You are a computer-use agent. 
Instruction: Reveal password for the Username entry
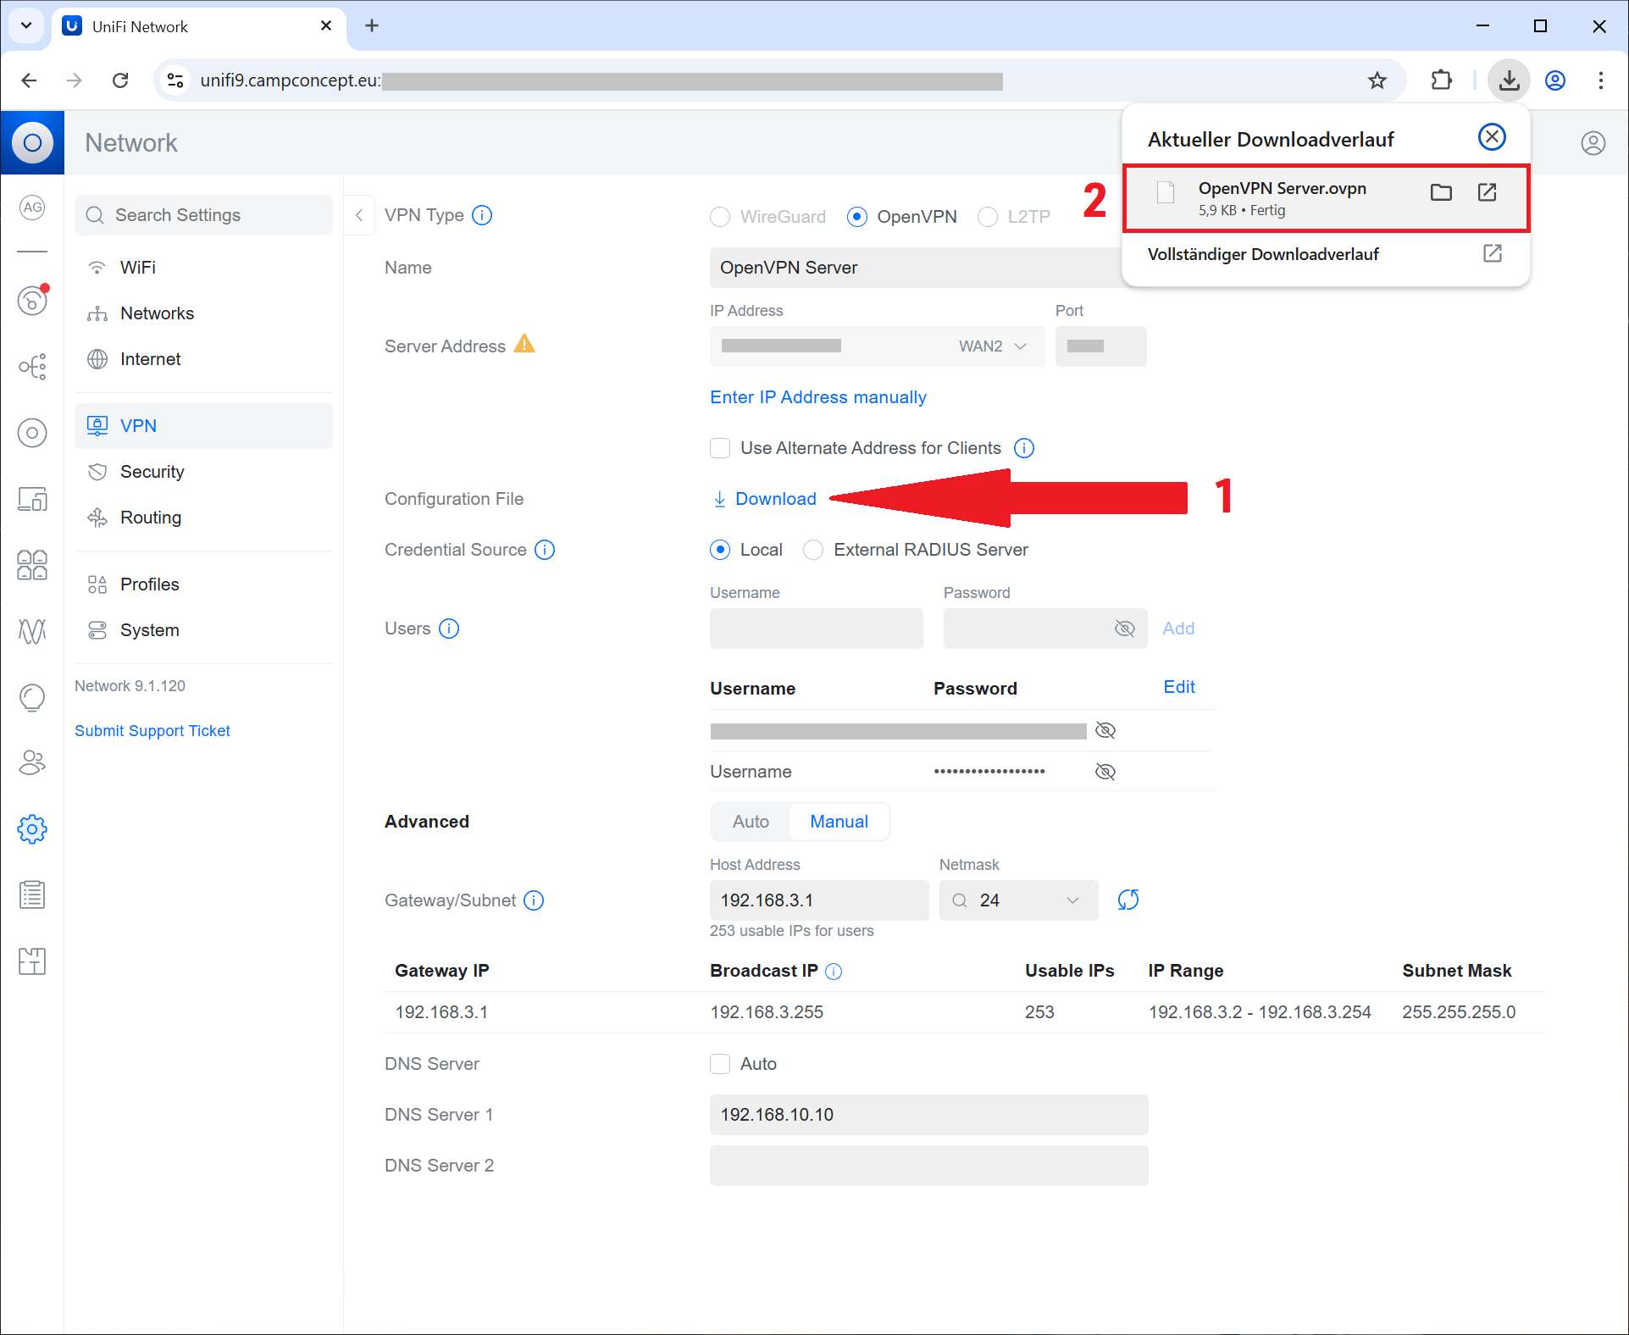(1105, 772)
